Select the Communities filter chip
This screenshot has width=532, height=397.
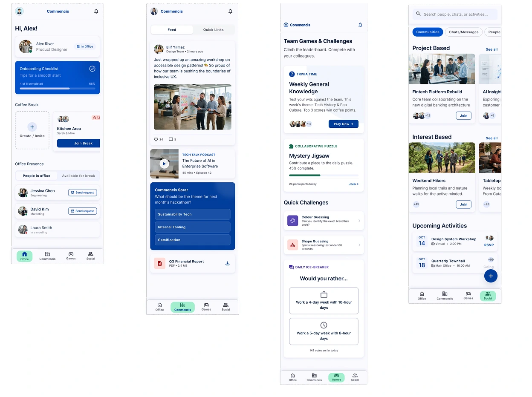pos(428,32)
